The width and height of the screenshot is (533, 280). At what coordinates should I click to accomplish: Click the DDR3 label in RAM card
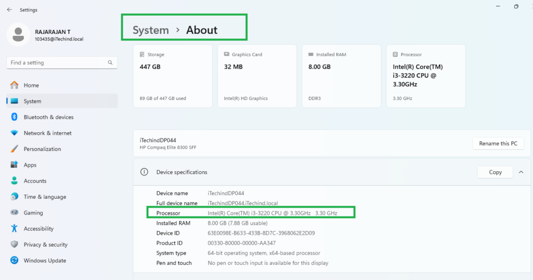coord(314,98)
